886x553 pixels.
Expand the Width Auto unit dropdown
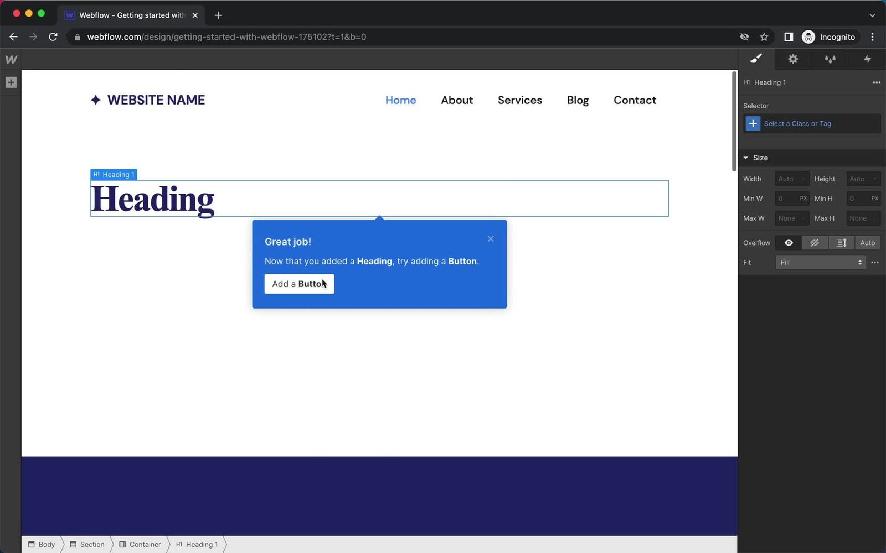point(803,179)
